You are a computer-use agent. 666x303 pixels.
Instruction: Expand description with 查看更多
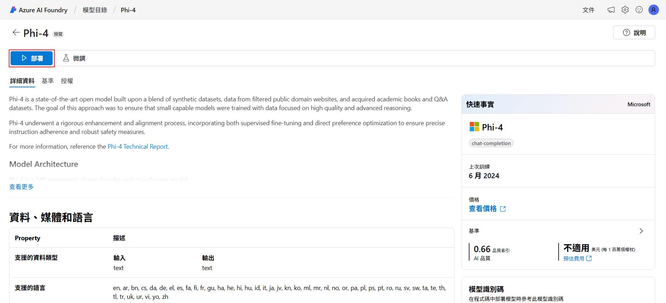coord(21,187)
